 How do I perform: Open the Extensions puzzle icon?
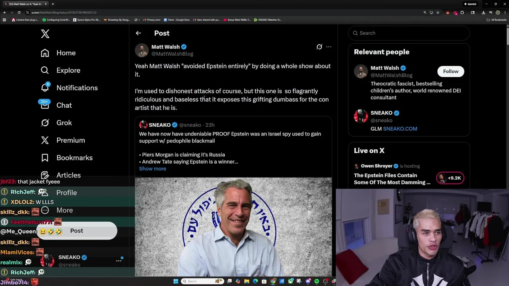pyautogui.click(x=462, y=12)
